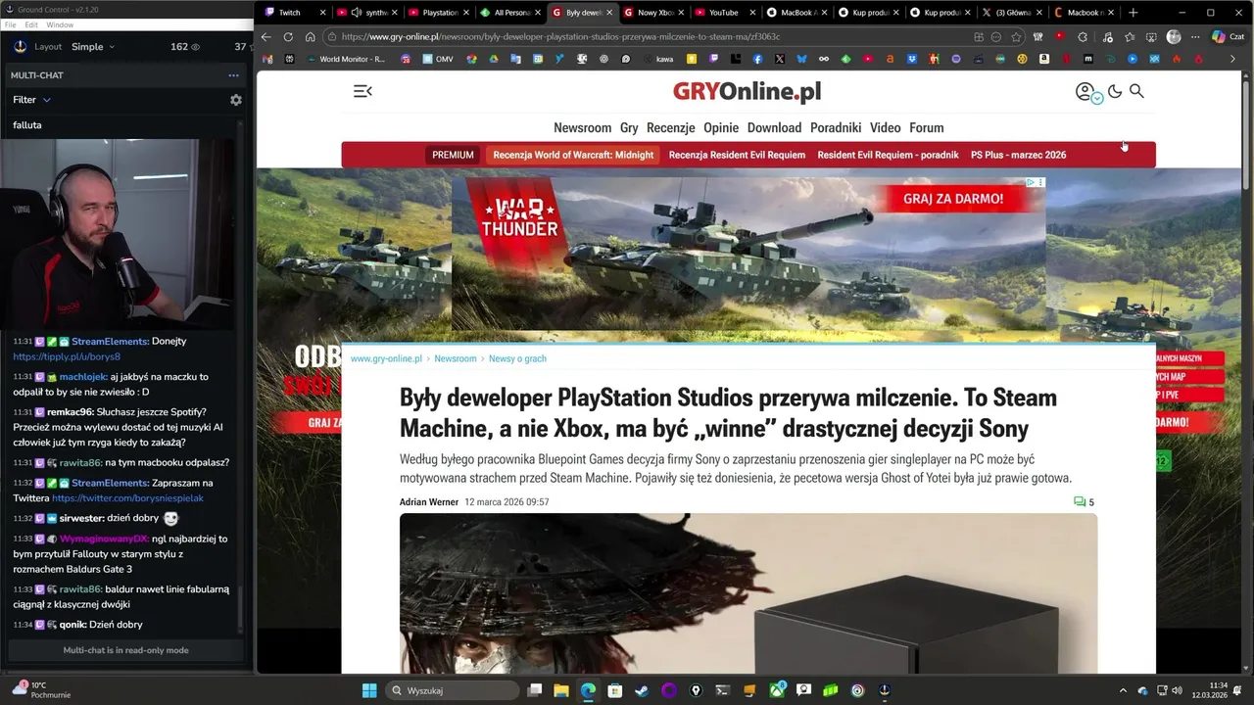This screenshot has height=705, width=1254.
Task: Open the Edit menu in Ground Control
Action: [x=31, y=24]
